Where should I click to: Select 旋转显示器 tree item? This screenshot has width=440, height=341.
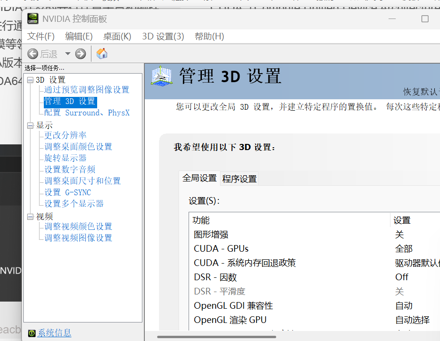pyautogui.click(x=65, y=158)
